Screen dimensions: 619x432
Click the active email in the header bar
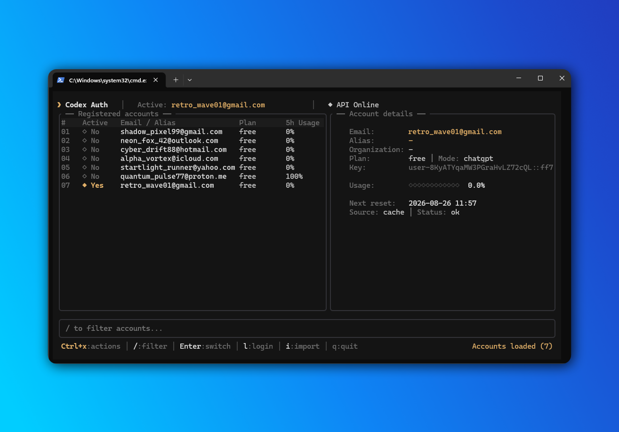218,105
